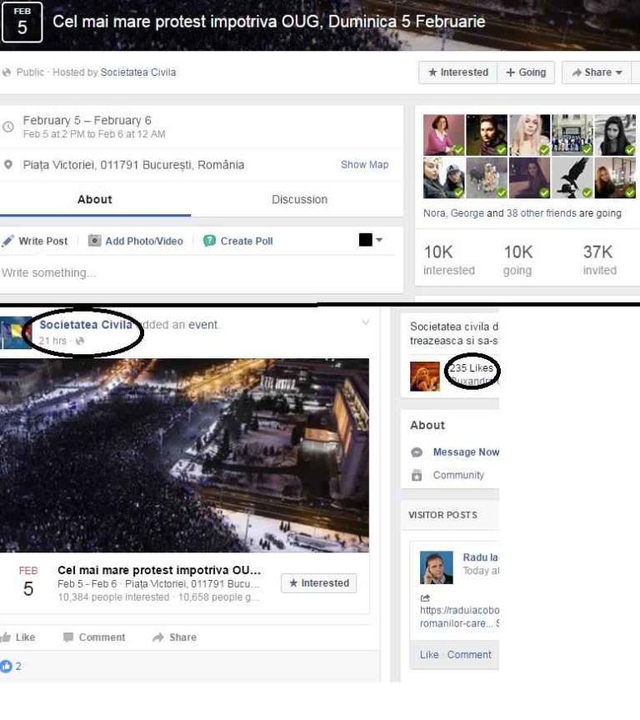The height and width of the screenshot is (720, 640).
Task: Toggle Interested on the event card
Action: tap(318, 583)
